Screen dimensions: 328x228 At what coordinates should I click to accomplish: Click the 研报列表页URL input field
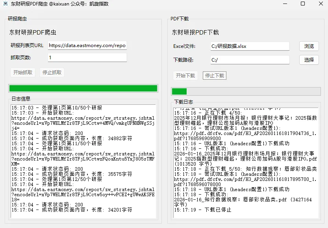pos(87,46)
